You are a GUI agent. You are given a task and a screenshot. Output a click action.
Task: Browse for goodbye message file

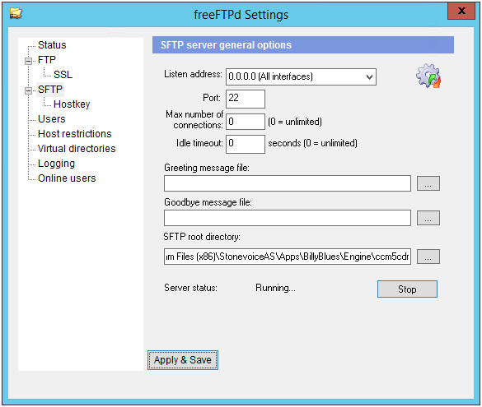(x=428, y=218)
